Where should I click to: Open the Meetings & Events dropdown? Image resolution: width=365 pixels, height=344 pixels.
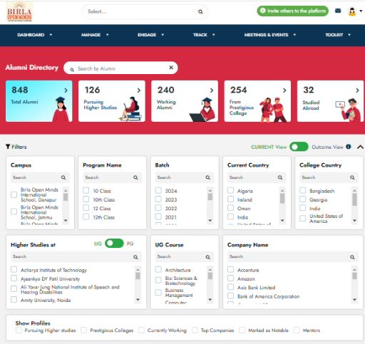(270, 35)
